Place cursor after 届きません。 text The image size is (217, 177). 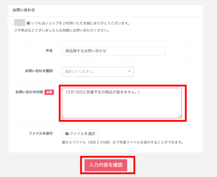pyautogui.click(x=138, y=92)
